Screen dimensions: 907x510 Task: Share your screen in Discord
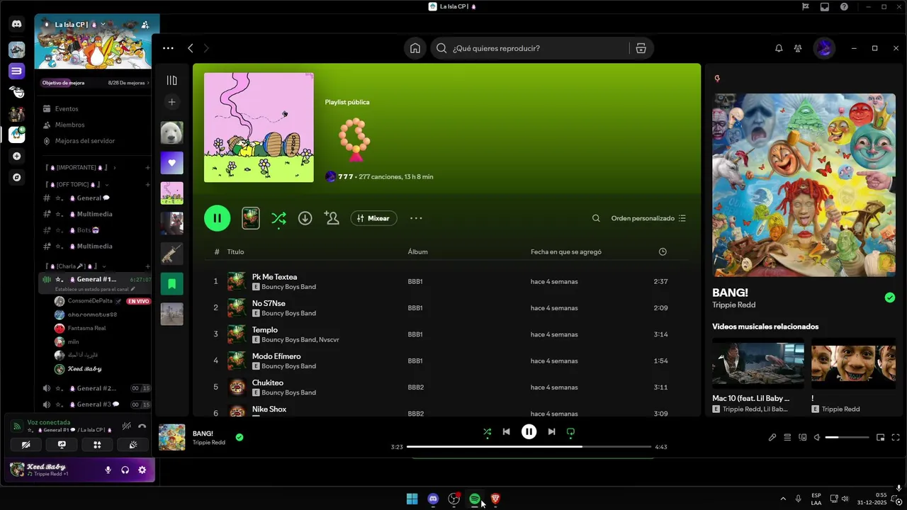point(62,445)
